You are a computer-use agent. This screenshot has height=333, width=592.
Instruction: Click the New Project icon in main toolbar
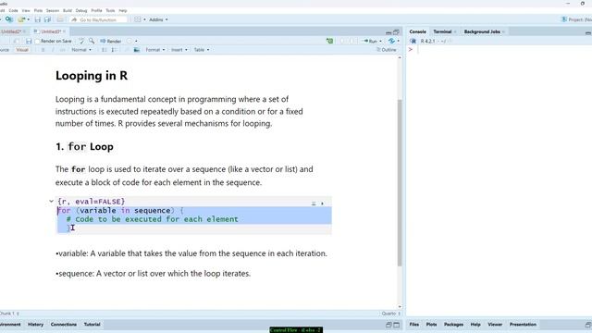coord(9,19)
